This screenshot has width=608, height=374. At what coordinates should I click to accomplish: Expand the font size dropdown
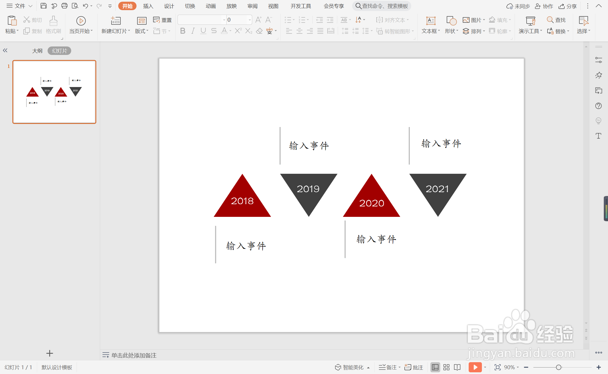pyautogui.click(x=250, y=20)
